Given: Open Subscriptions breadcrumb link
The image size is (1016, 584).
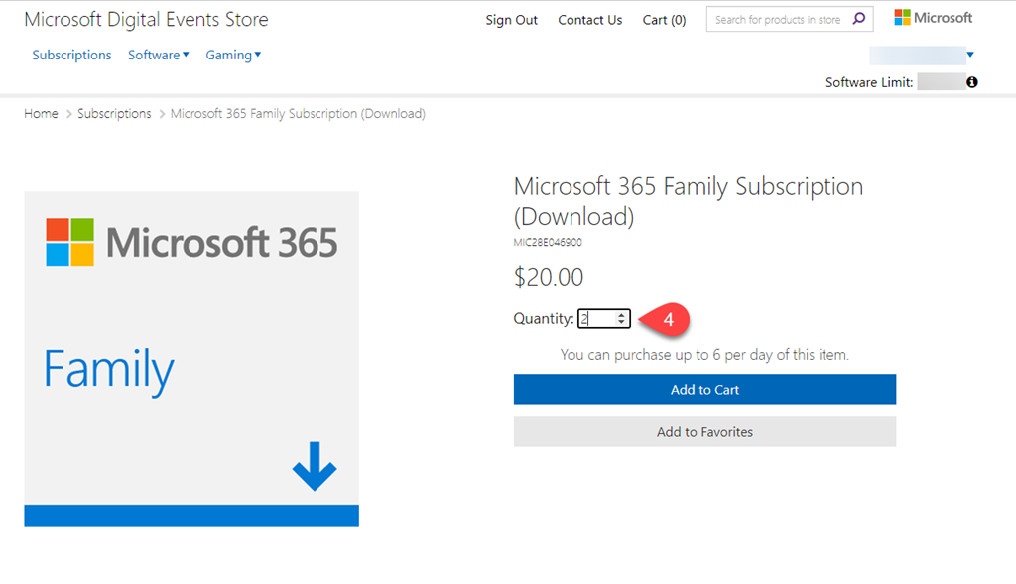Looking at the screenshot, I should (114, 114).
